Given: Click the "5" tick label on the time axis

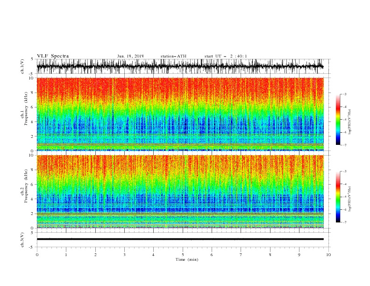Looking at the screenshot, I should (x=183, y=255).
